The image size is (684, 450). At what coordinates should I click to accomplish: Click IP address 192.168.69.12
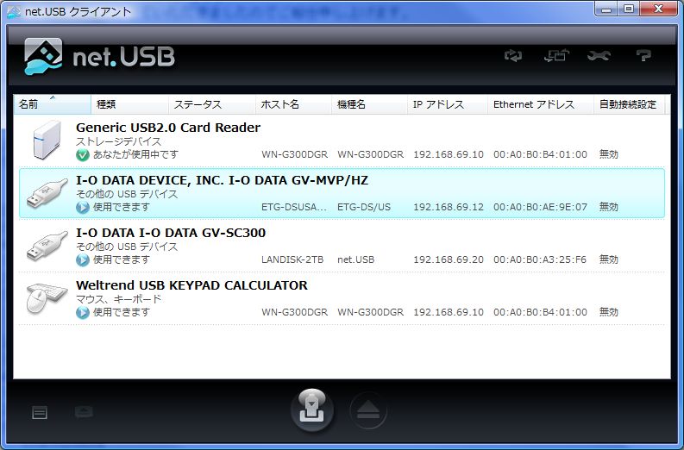pos(449,207)
